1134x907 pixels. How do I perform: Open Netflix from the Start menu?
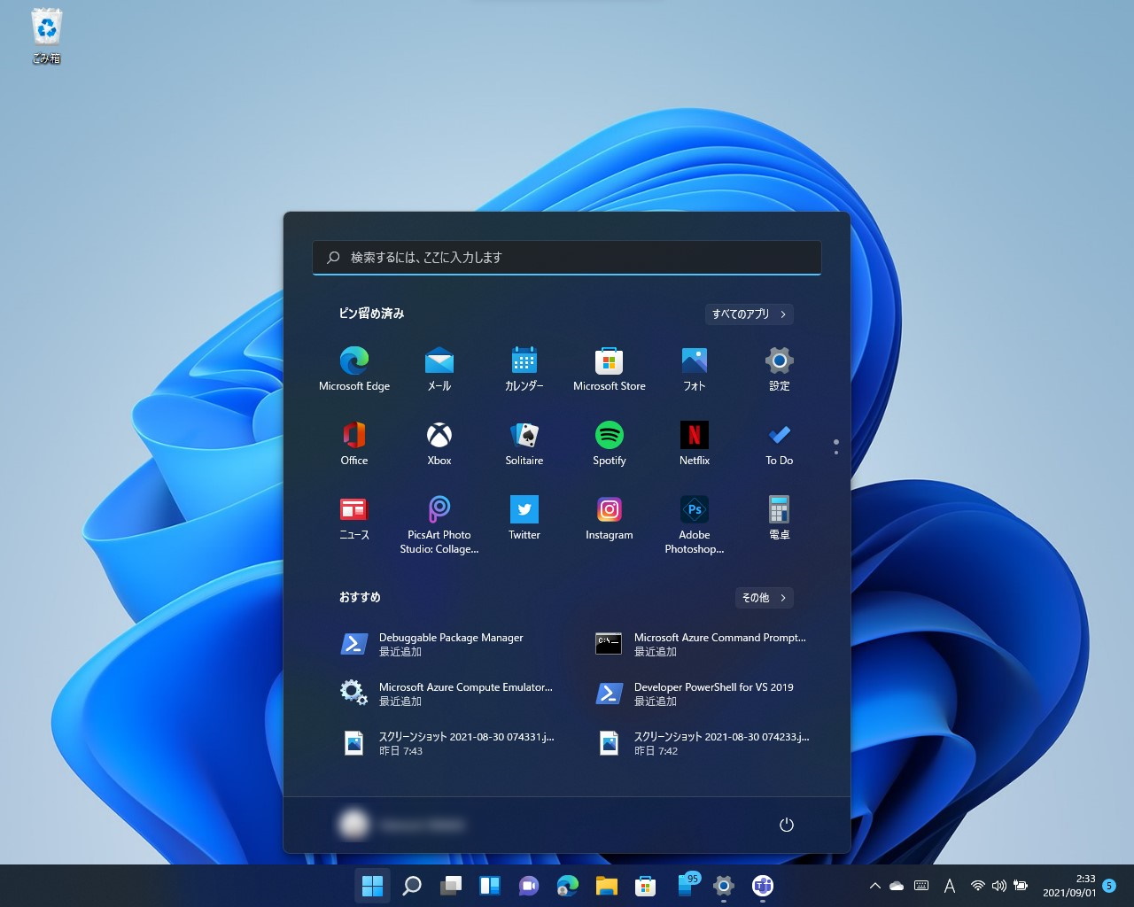(x=694, y=442)
